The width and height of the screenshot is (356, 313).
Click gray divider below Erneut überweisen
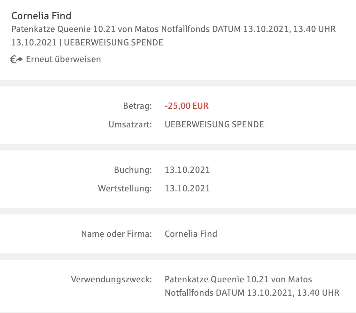tap(178, 83)
